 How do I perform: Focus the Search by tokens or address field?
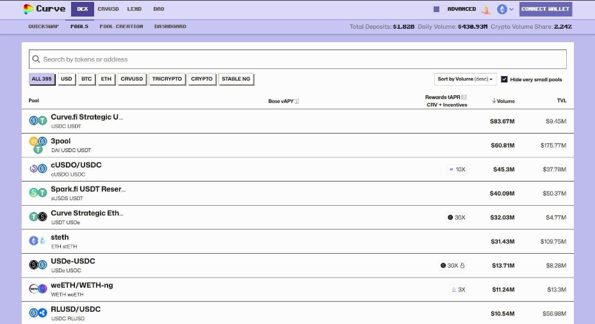point(297,59)
